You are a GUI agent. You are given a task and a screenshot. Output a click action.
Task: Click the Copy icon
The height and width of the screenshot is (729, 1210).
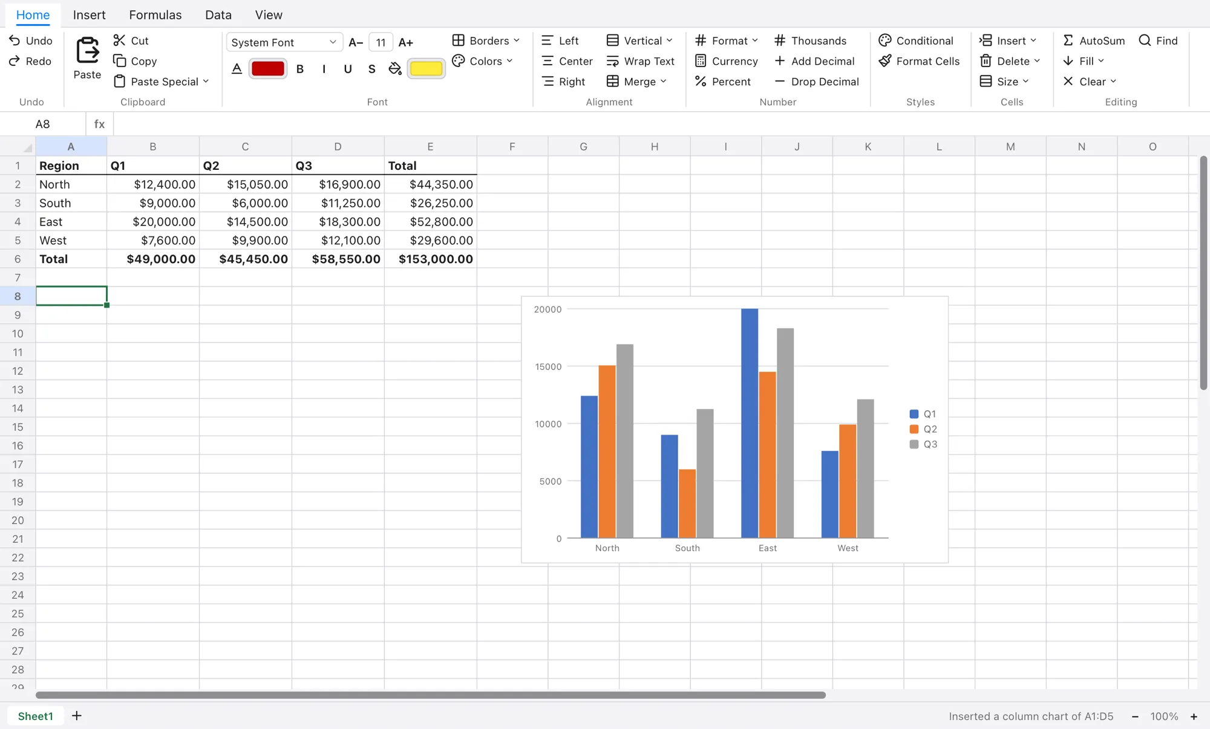pos(119,61)
